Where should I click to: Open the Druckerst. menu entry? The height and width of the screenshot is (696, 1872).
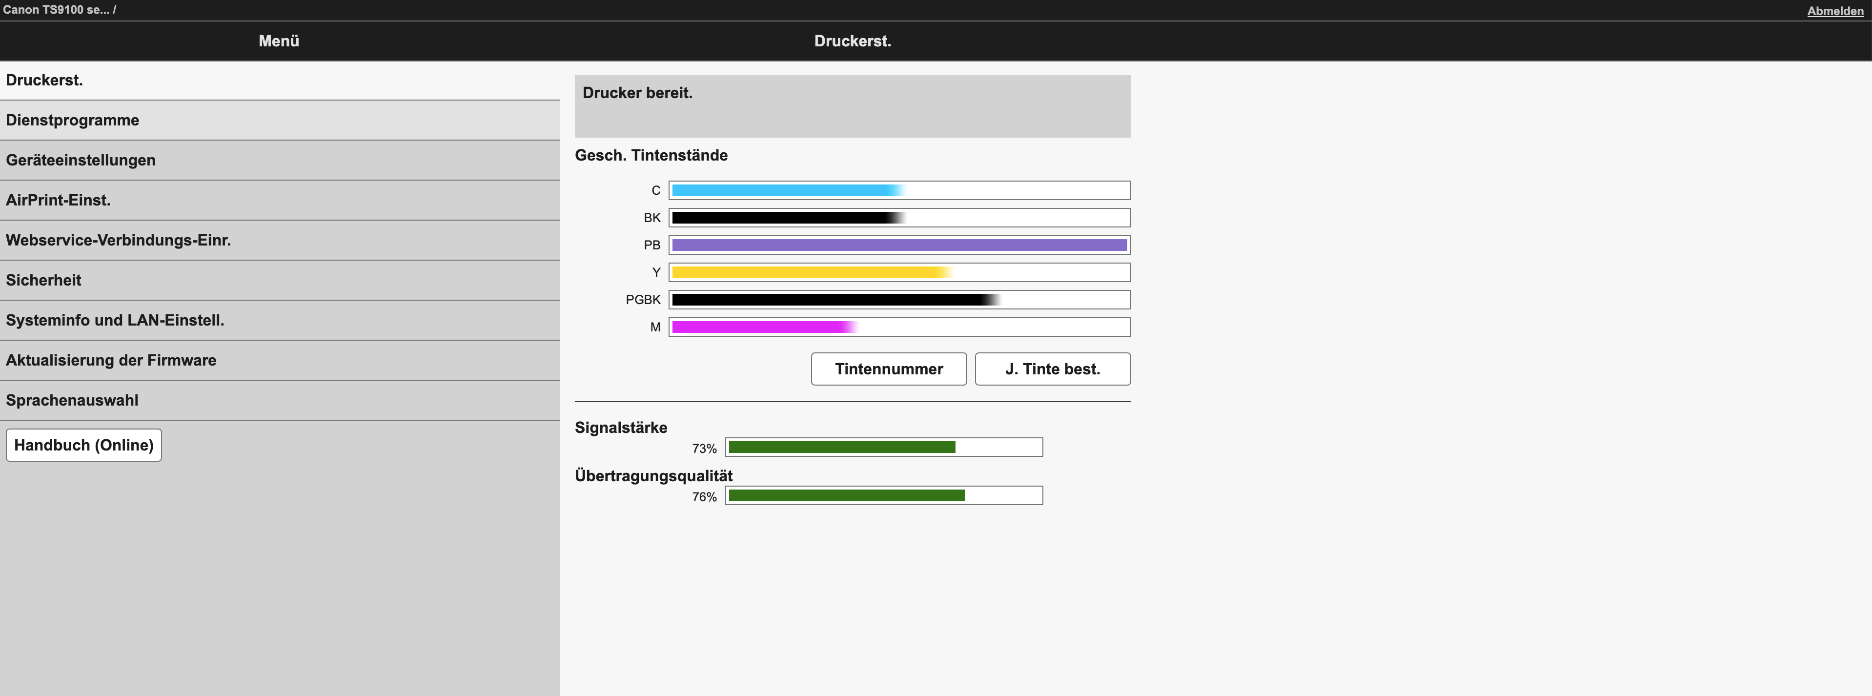click(x=280, y=80)
